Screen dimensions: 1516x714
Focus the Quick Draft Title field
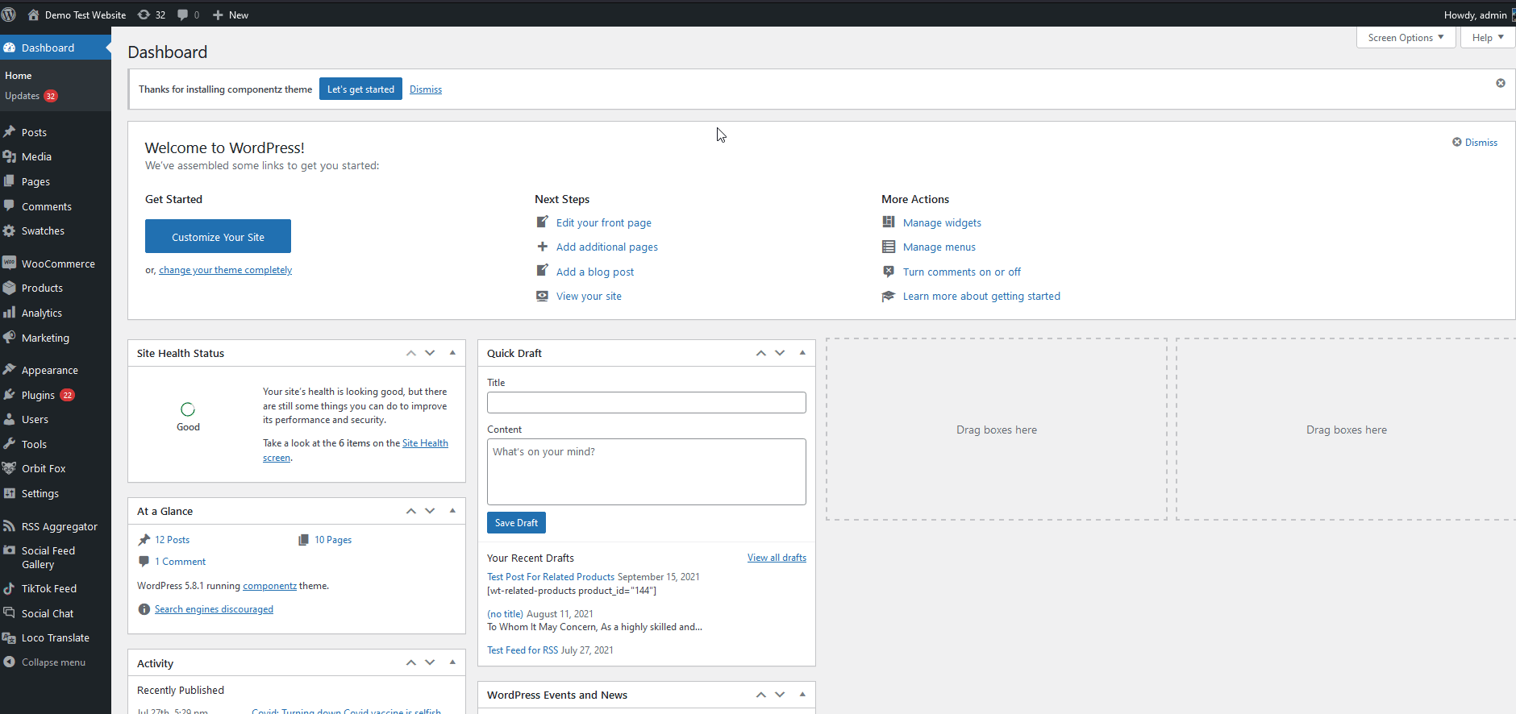pos(647,402)
